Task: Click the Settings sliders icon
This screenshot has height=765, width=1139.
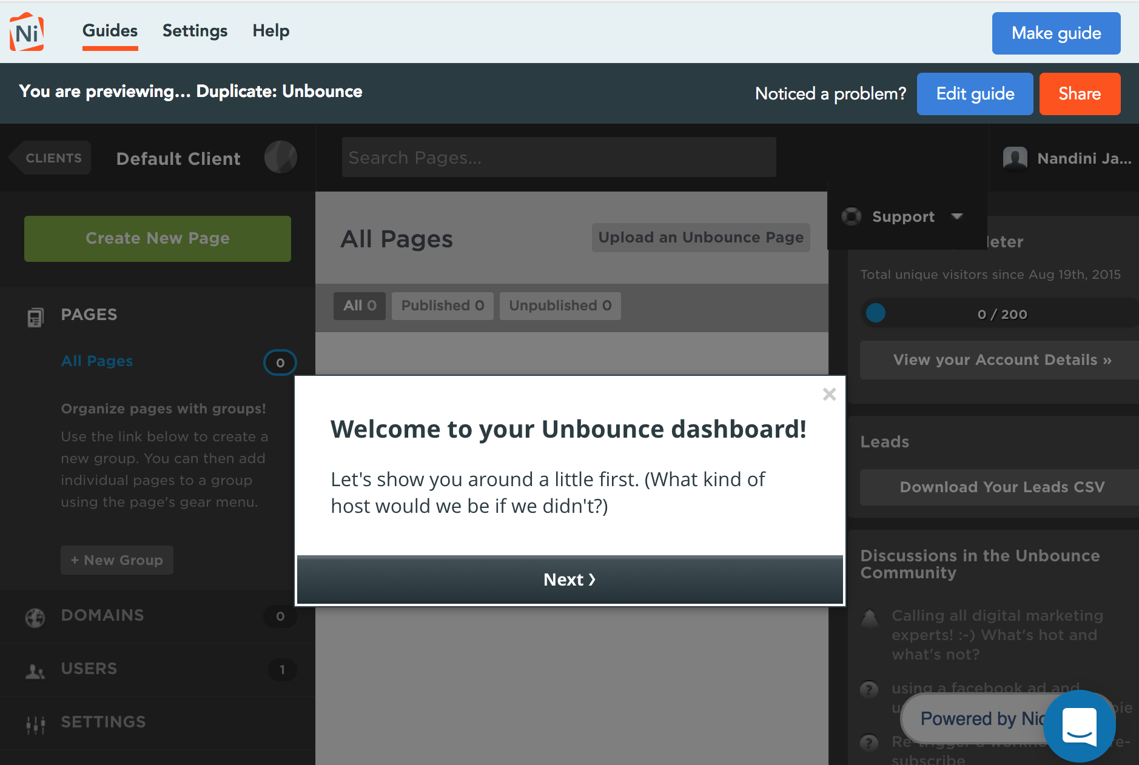Action: click(36, 724)
